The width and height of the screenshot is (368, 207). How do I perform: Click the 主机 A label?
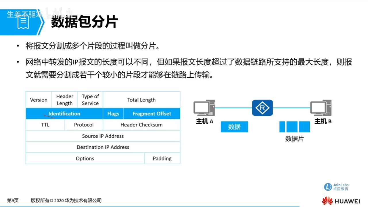(x=204, y=121)
